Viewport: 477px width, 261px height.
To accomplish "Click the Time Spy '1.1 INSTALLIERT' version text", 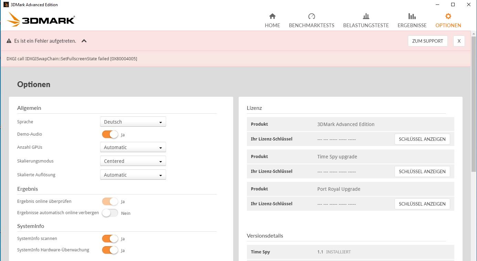I will click(334, 252).
